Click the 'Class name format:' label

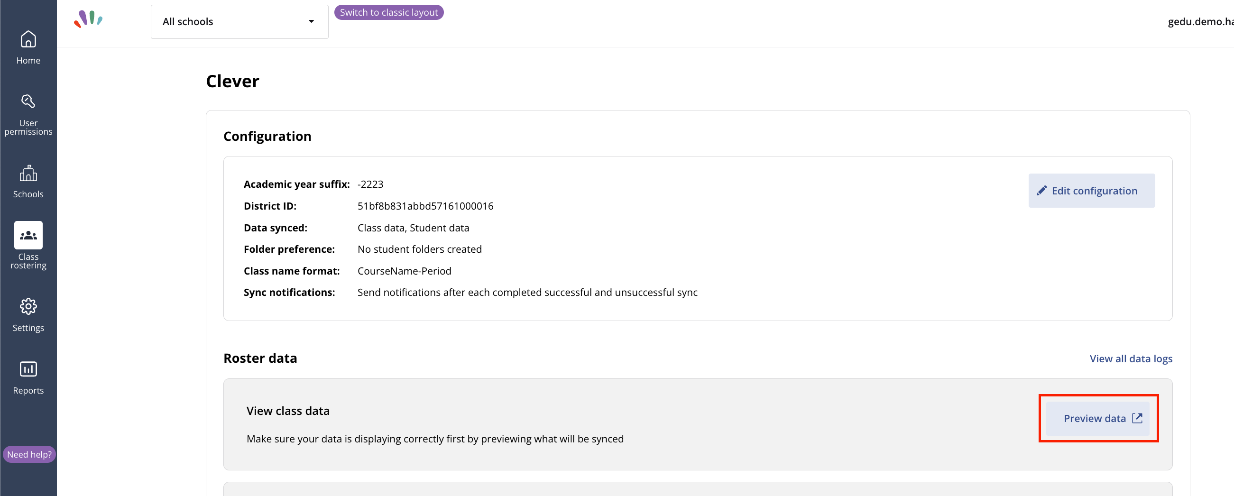[292, 271]
